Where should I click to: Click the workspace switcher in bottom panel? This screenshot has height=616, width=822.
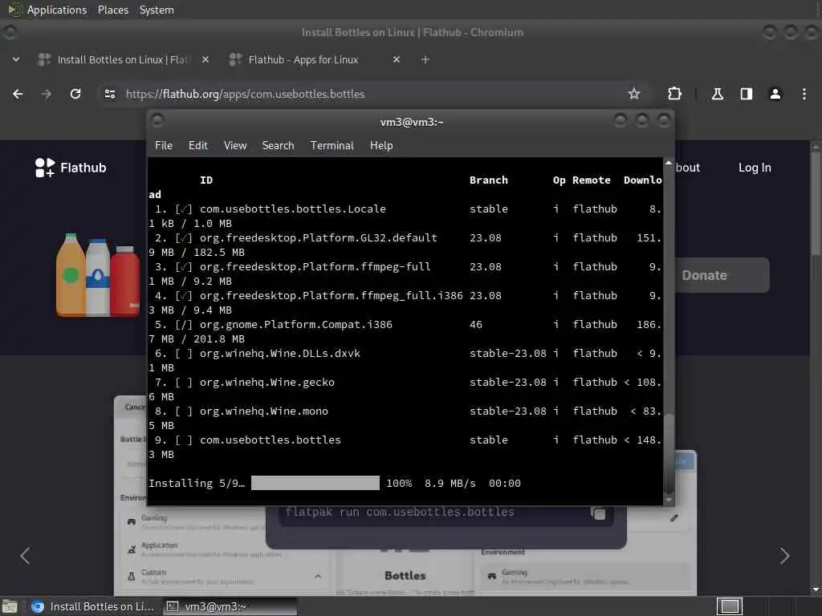(729, 606)
